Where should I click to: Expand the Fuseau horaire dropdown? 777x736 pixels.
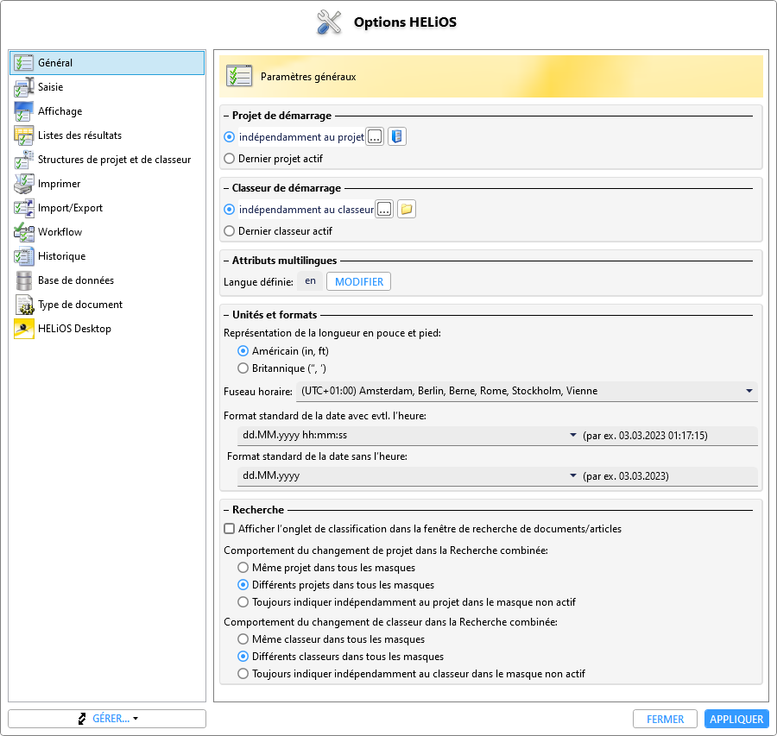click(527, 391)
